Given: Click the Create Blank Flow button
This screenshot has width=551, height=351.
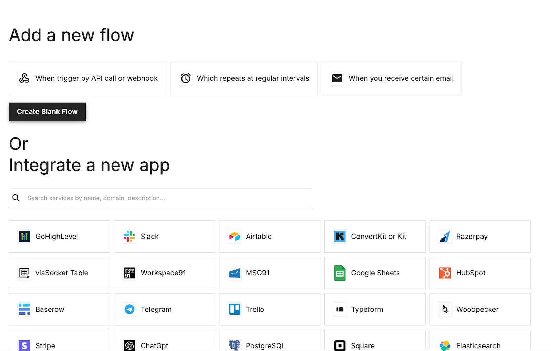Looking at the screenshot, I should click(47, 112).
